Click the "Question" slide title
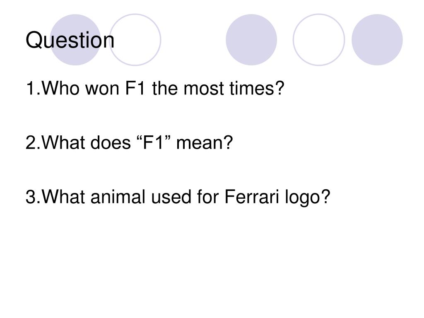The image size is (424, 318). (70, 40)
